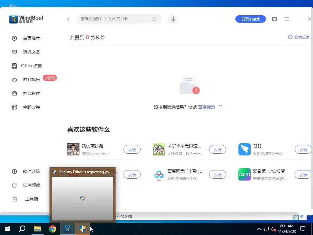
Task: Click the 首页推荐 star icon
Action: pyautogui.click(x=14, y=38)
